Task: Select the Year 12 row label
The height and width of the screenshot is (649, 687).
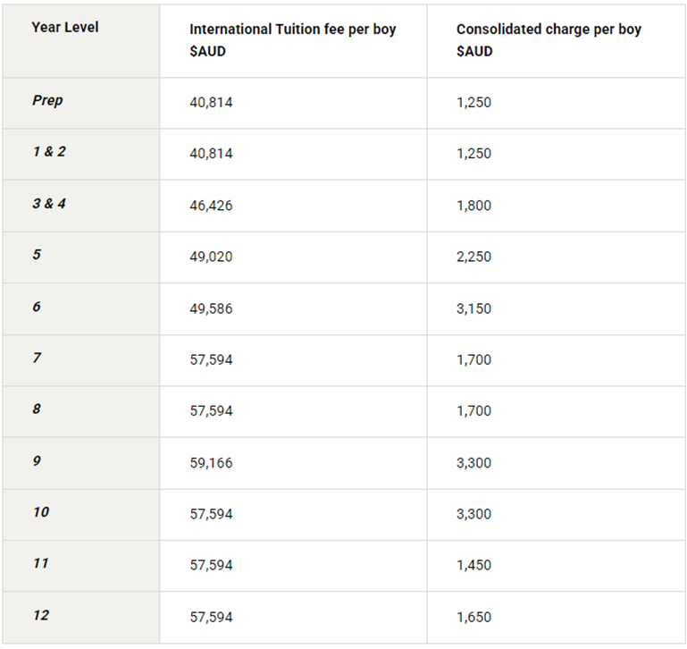Action: coord(41,615)
